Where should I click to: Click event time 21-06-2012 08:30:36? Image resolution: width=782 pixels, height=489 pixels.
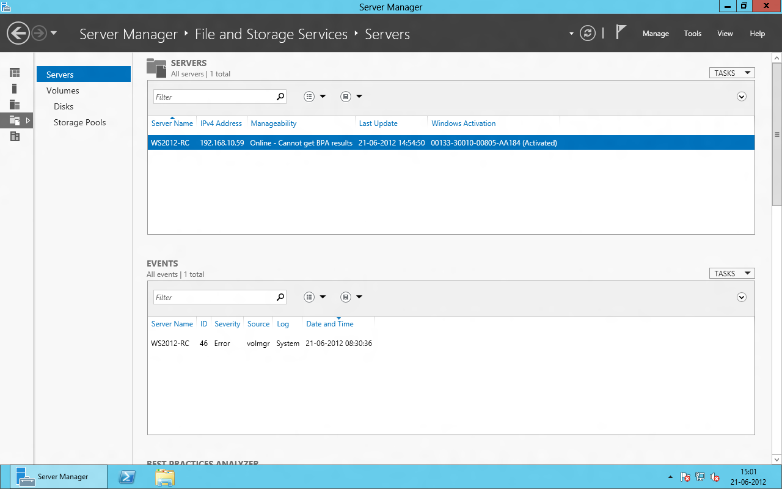click(339, 344)
